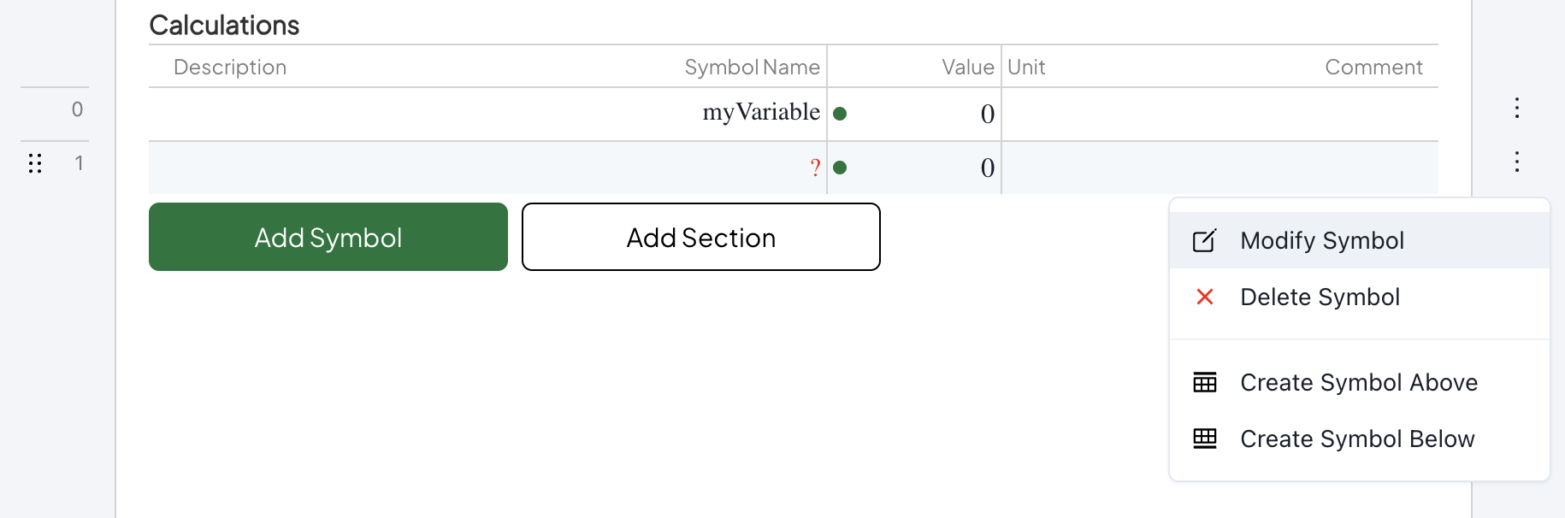Select Create Symbol Below option
This screenshot has width=1565, height=518.
coord(1357,439)
